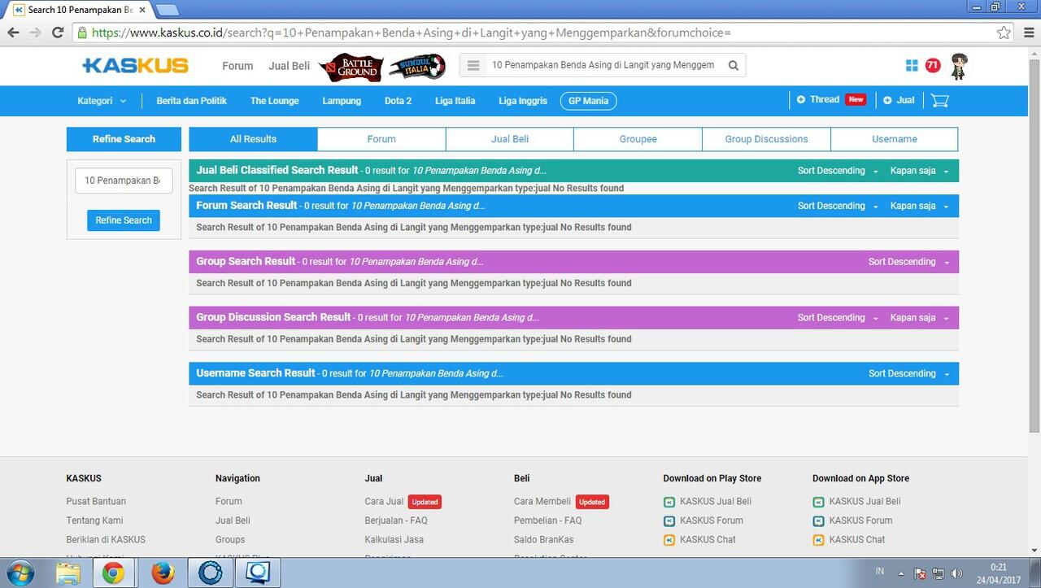1041x588 pixels.
Task: Open Cara Membeli footer link
Action: coord(542,502)
